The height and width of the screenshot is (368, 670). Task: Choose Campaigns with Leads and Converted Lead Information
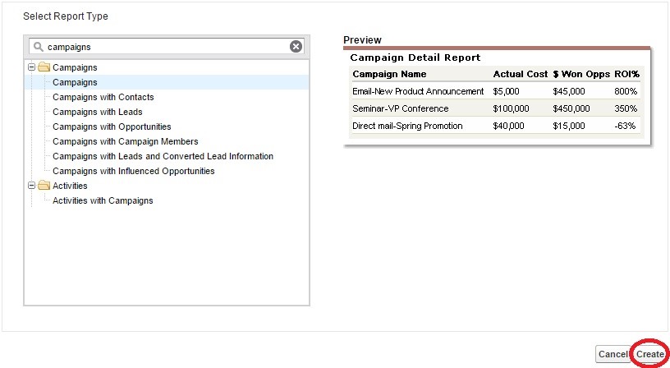point(163,156)
